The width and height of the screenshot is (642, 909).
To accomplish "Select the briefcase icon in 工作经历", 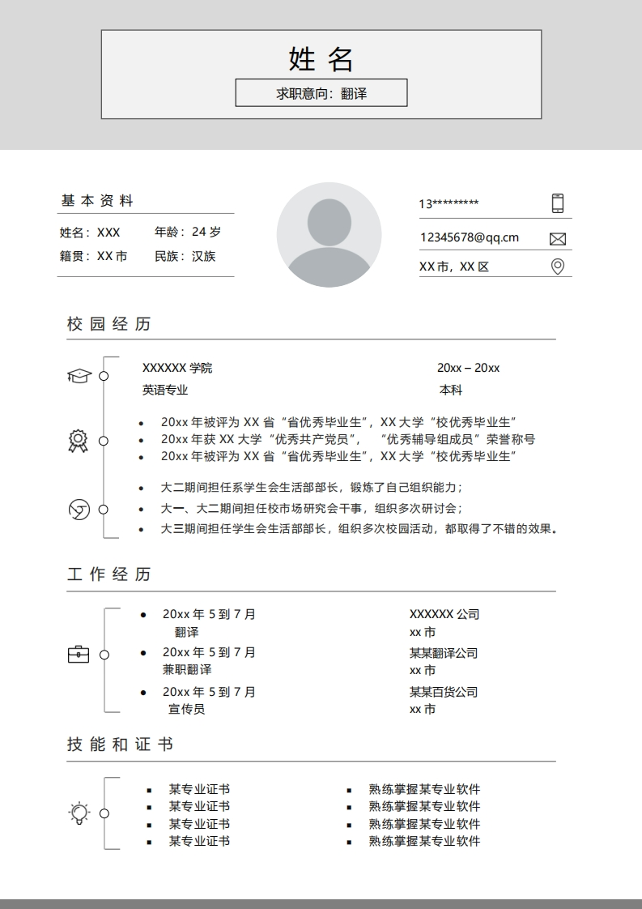I will 78,654.
